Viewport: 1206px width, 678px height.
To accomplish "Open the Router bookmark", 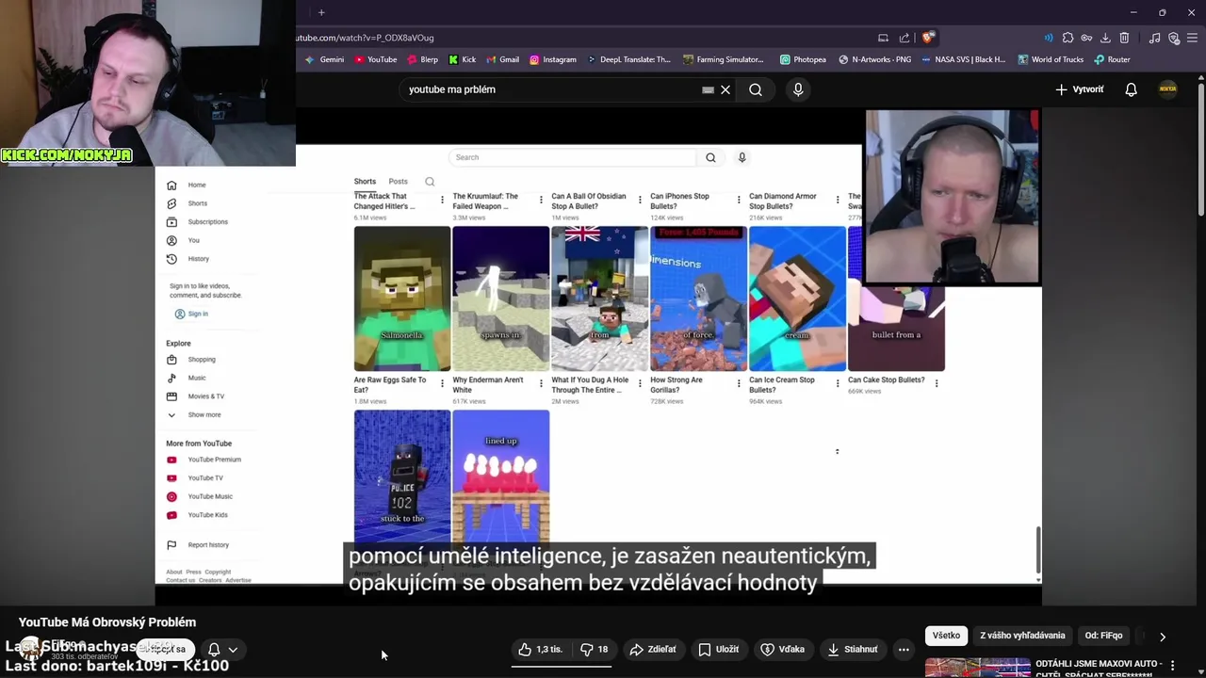I will [x=1112, y=59].
